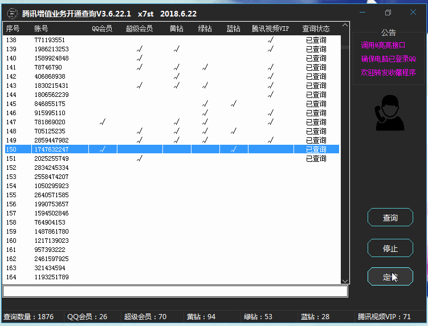Sort by the 序号 column header
Image resolution: width=428 pixels, height=326 pixels.
13,28
